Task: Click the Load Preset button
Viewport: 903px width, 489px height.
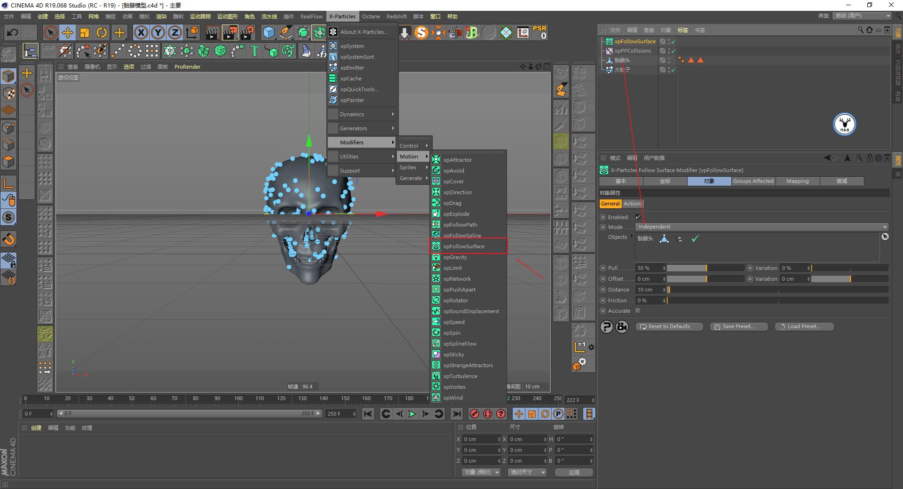Action: (804, 326)
